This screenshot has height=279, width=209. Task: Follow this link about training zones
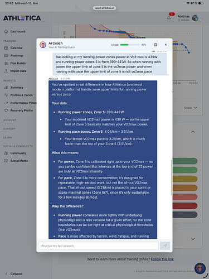point(162,259)
